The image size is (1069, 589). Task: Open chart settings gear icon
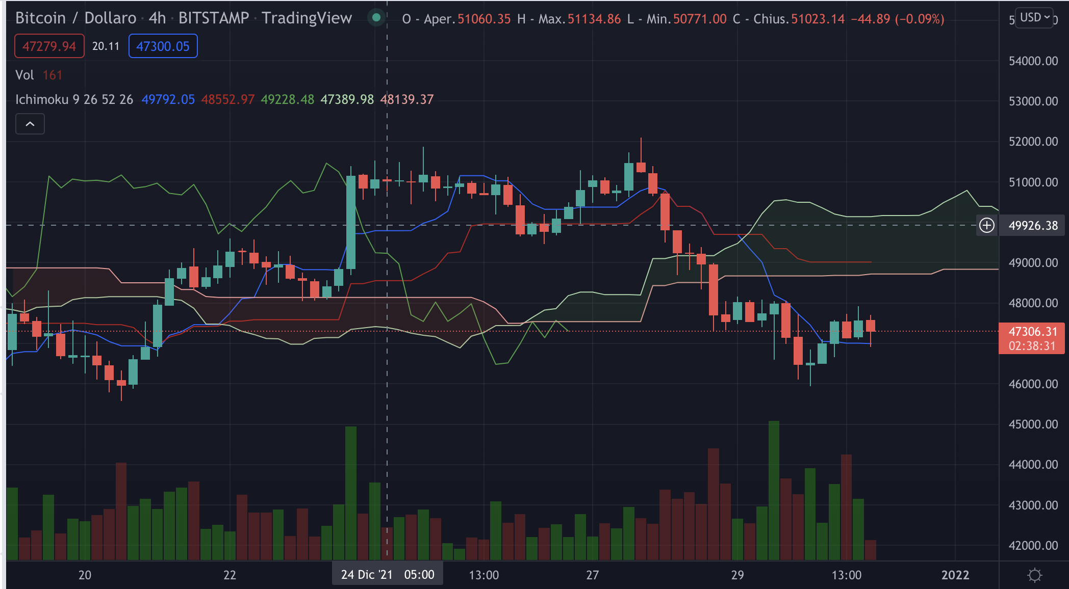(x=1034, y=575)
